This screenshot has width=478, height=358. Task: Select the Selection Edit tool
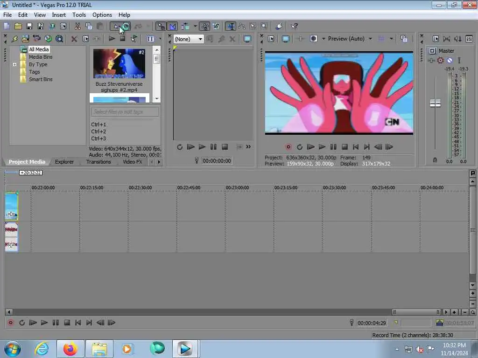click(x=253, y=26)
